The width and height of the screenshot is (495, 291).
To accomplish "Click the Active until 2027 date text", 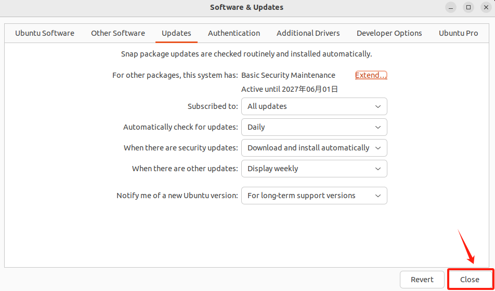I will tap(290, 89).
